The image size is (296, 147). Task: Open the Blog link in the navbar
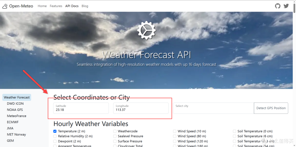(x=85, y=6)
